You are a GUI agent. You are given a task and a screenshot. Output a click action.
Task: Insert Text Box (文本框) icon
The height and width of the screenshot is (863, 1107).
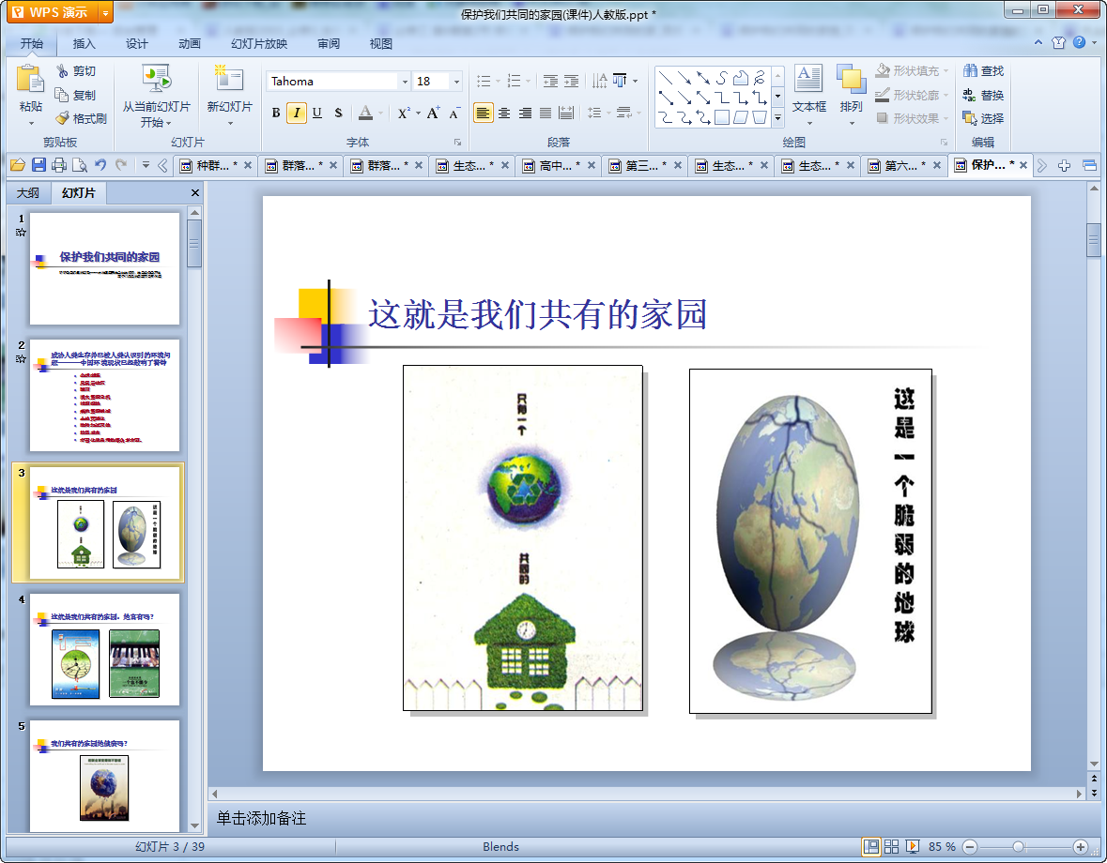click(x=808, y=78)
